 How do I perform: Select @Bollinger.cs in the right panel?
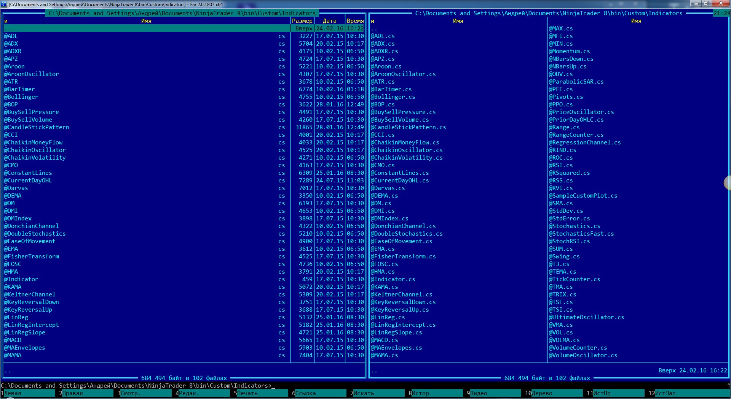(x=393, y=97)
